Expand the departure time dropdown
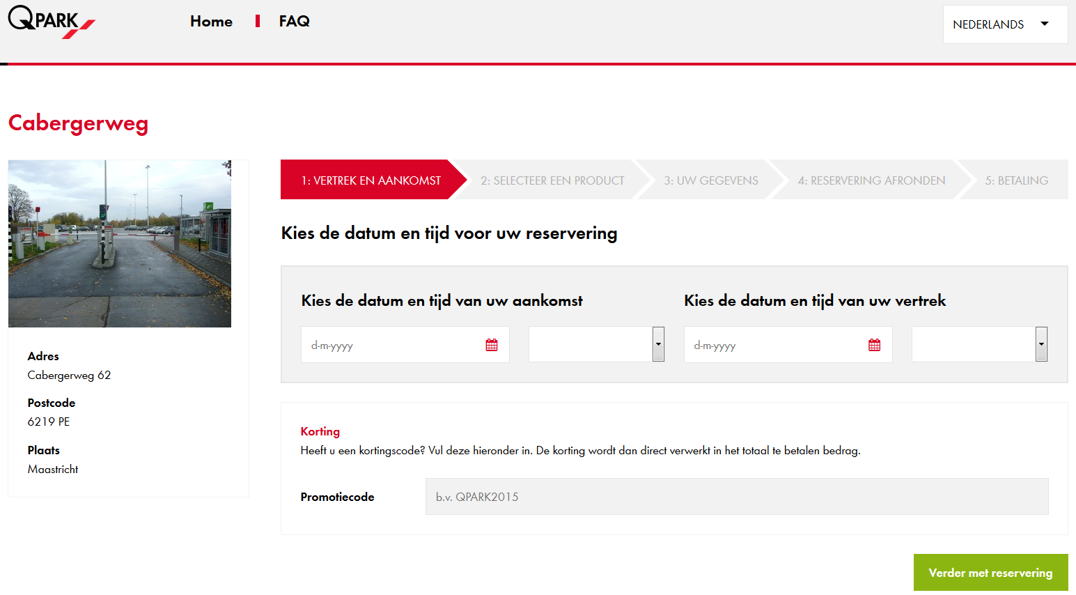This screenshot has height=595, width=1076. point(1041,344)
